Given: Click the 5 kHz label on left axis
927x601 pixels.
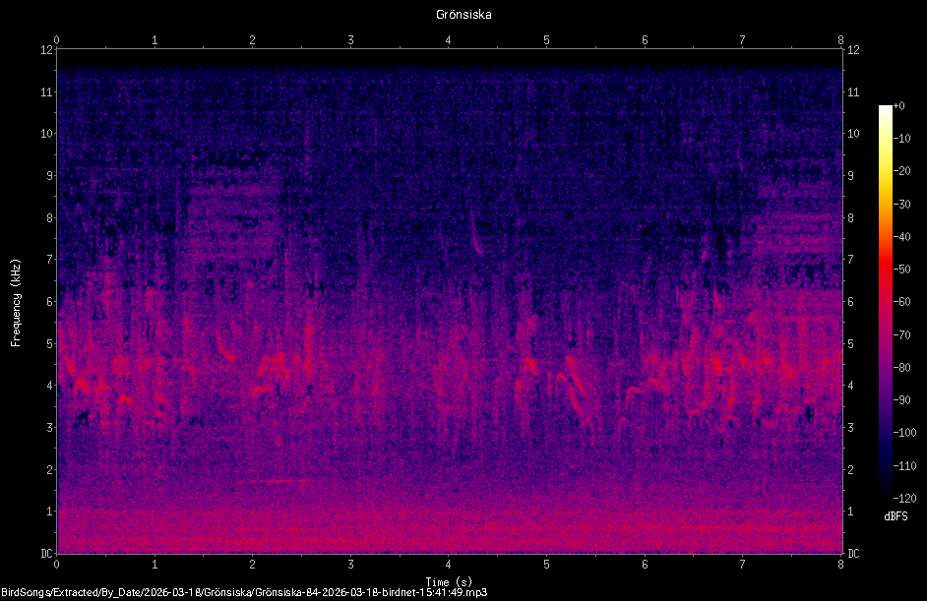Looking at the screenshot, I should (x=49, y=344).
